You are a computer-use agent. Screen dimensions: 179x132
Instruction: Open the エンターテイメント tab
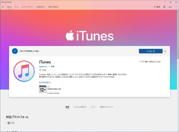pyautogui.click(x=27, y=7)
